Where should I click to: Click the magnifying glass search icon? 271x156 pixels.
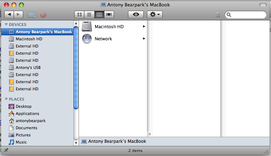click(229, 15)
